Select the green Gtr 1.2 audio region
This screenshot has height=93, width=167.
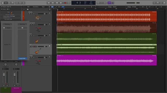[106, 49]
